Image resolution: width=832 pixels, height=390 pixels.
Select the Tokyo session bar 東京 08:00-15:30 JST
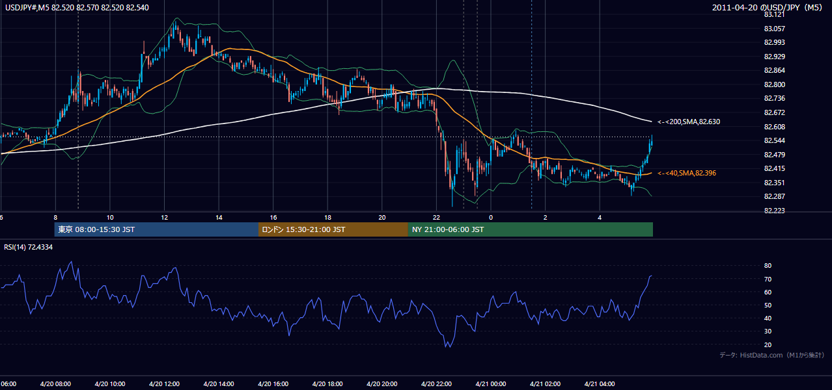coord(156,229)
